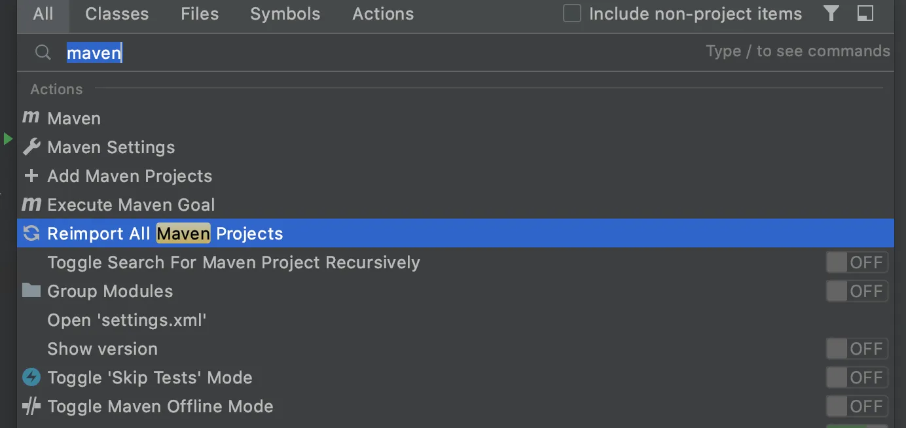Turn on the Group Modules switch

pyautogui.click(x=856, y=291)
